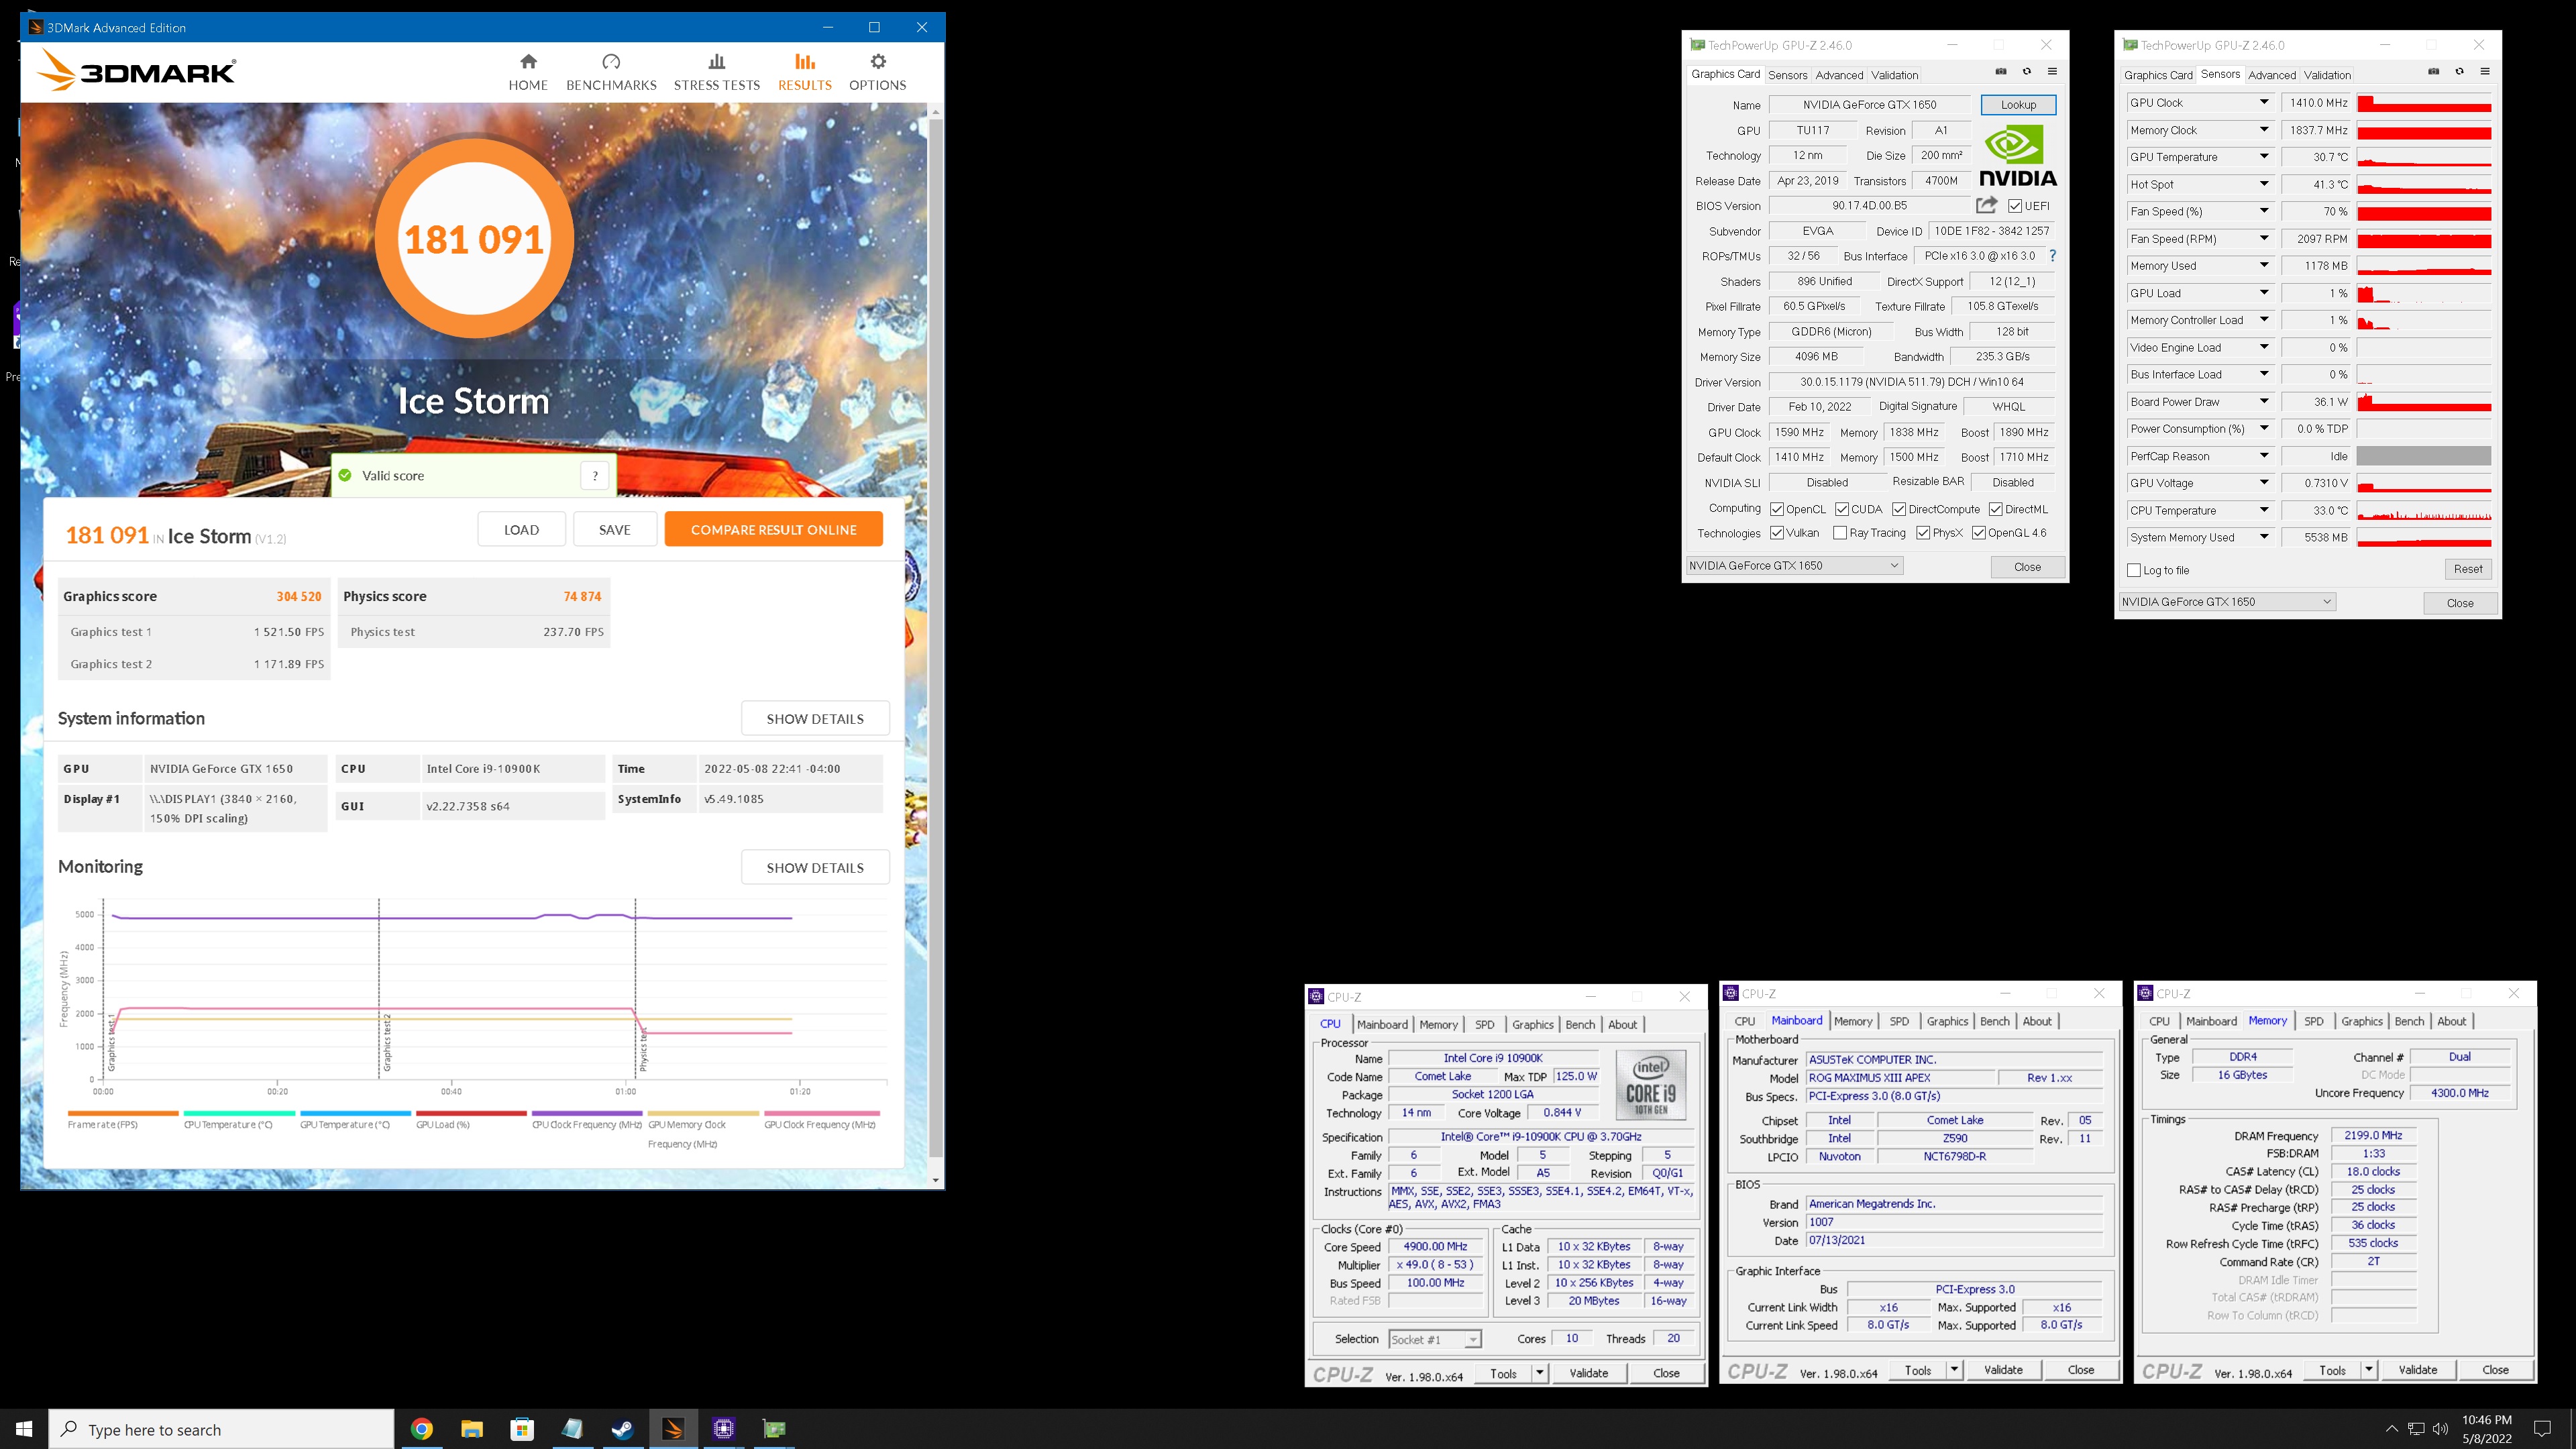Toggle the DirectCompute checkbox
Screen dimensions: 2576x1449
(x=1899, y=509)
